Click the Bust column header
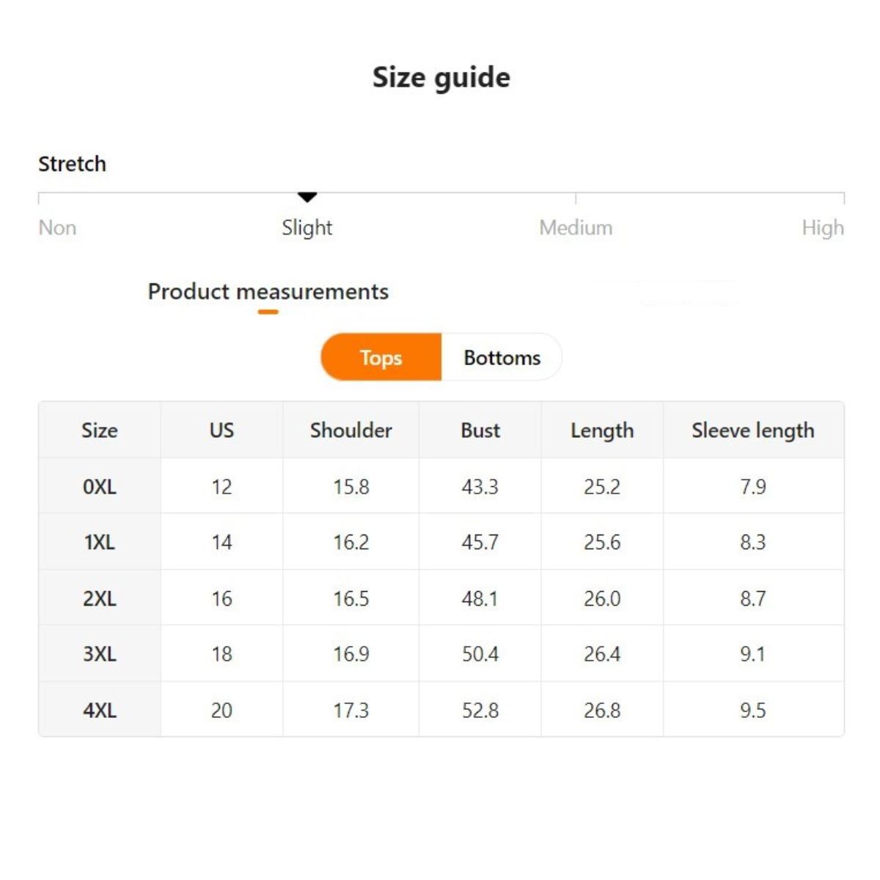This screenshot has width=880, height=880. point(480,430)
